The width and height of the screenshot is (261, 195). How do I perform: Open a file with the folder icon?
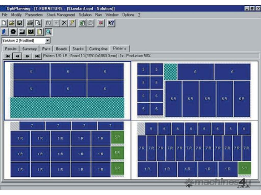point(12,23)
